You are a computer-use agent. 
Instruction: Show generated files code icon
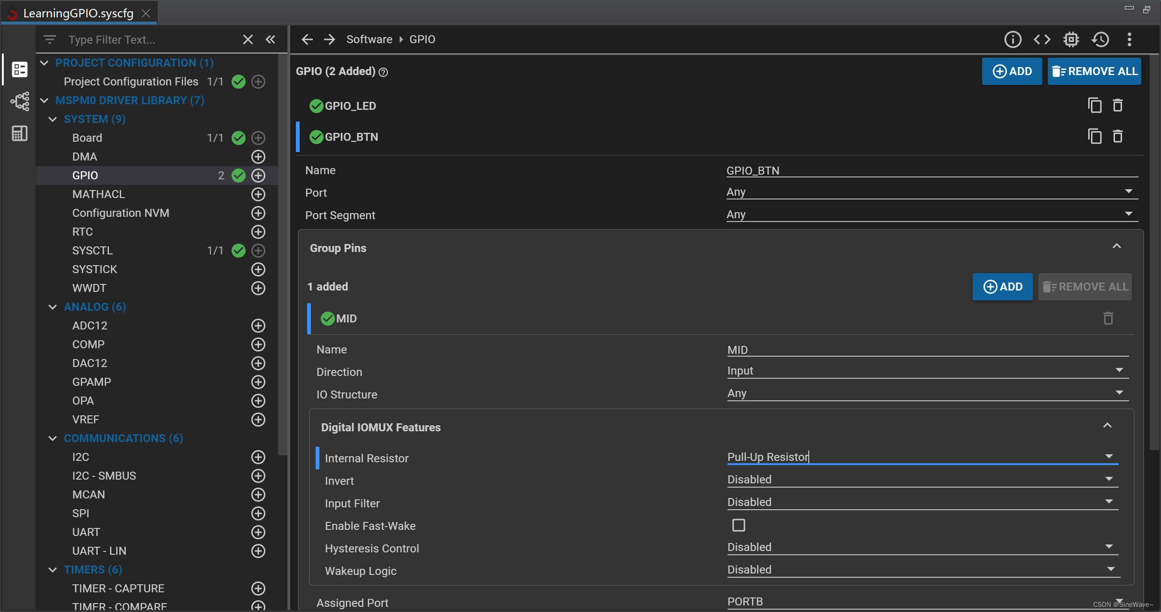tap(1042, 39)
